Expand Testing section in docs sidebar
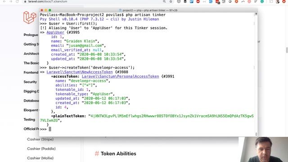Viewport: 288px width, 162px height. tap(29, 120)
